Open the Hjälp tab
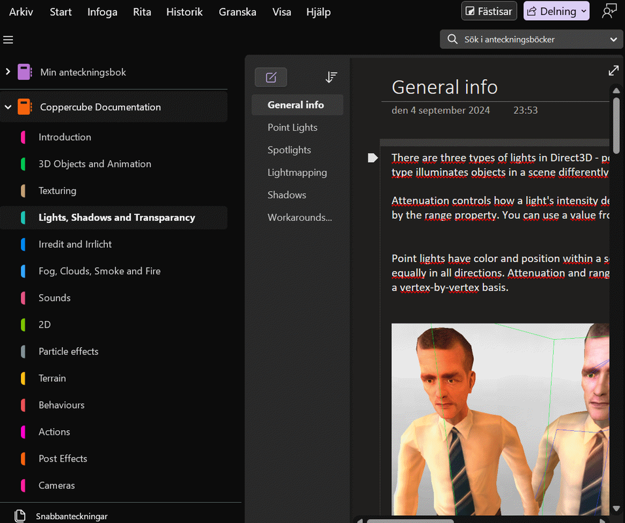Viewport: 625px width, 523px height. click(x=319, y=12)
